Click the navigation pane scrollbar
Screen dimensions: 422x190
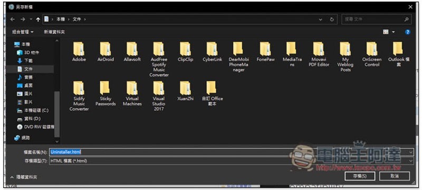coord(57,114)
